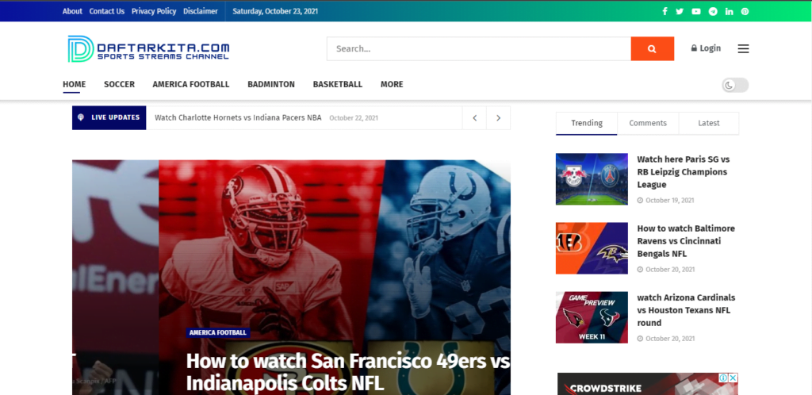Viewport: 812px width, 395px height.
Task: Open the Disclaimer link
Action: 201,11
